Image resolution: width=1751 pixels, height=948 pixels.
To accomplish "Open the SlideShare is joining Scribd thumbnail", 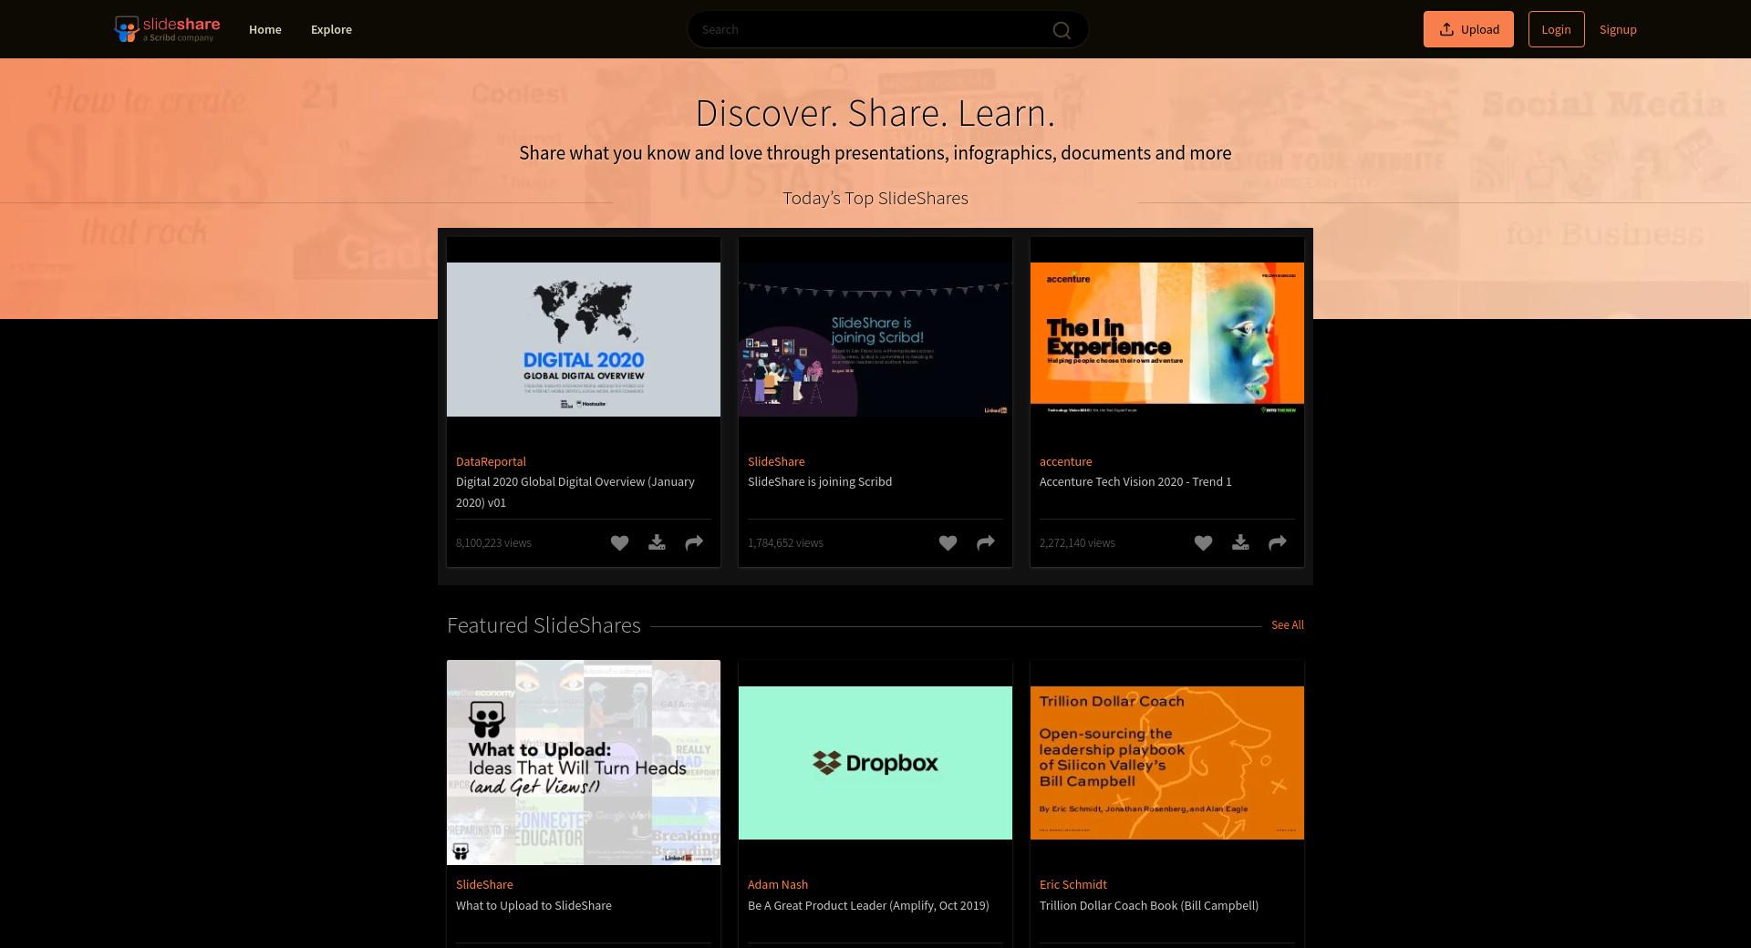I will pos(875,339).
